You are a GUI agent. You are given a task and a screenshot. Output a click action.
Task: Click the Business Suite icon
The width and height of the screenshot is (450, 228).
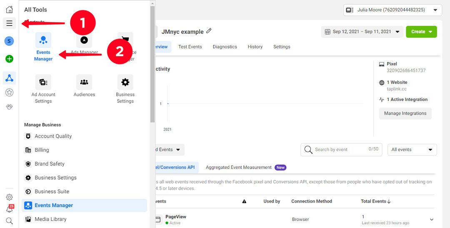(28, 191)
